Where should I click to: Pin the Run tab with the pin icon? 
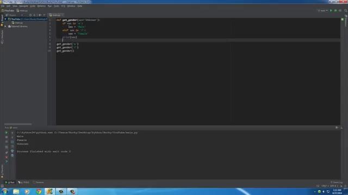[7, 152]
